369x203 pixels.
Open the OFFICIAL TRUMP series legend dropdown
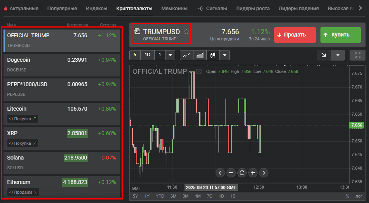[190, 72]
